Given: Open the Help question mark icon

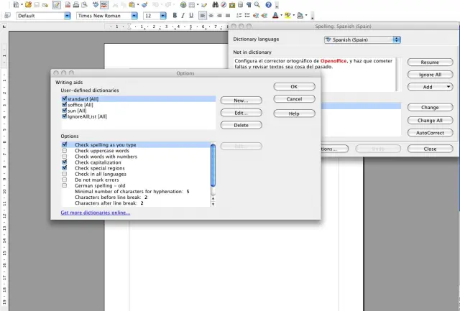Looking at the screenshot, I should click(267, 4).
